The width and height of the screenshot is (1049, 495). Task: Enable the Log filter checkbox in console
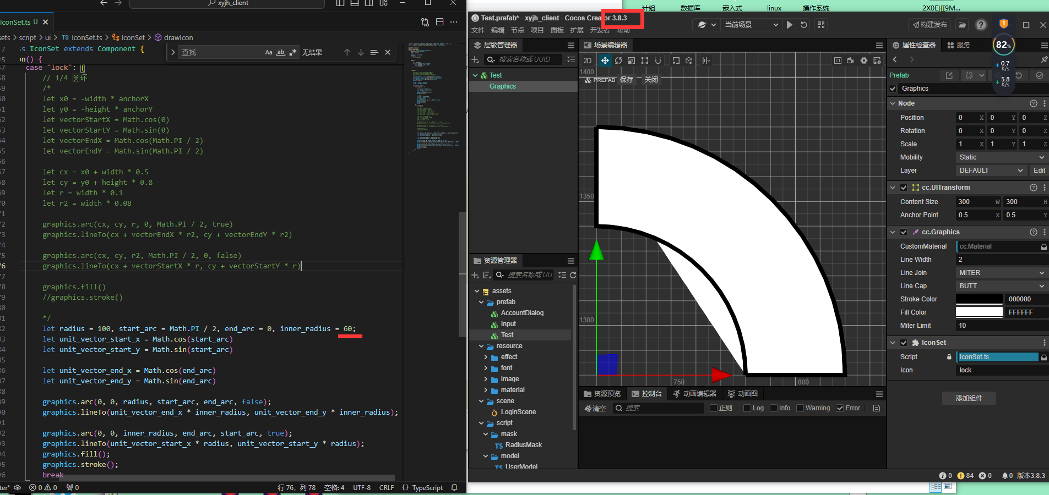[747, 408]
